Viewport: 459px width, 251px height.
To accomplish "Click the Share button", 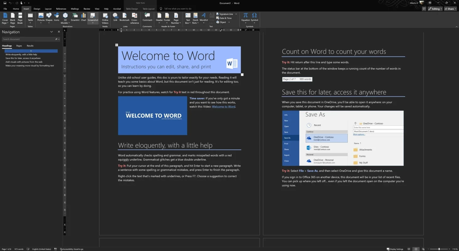I will coord(451,9).
